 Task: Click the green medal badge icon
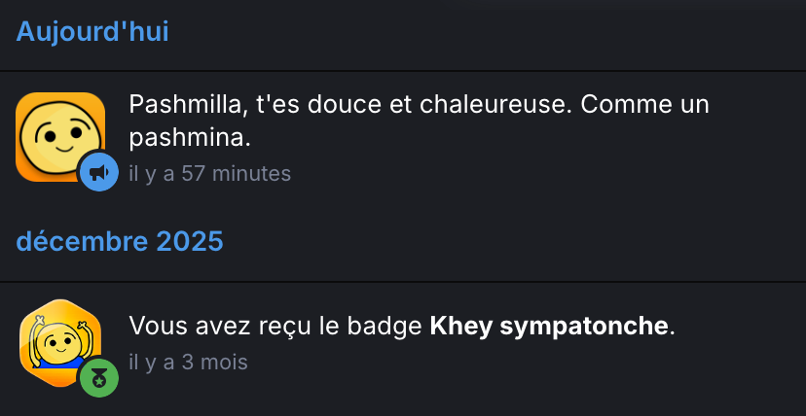point(98,378)
